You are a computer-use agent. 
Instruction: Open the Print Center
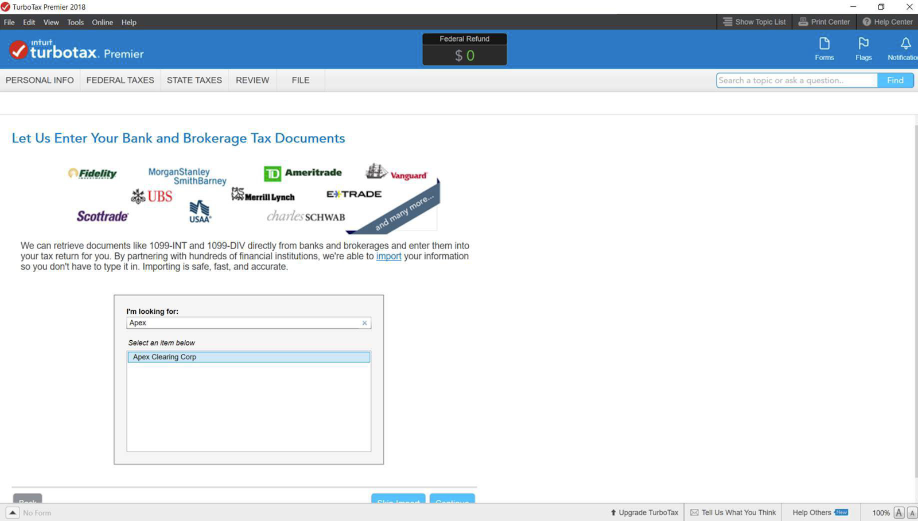click(824, 22)
